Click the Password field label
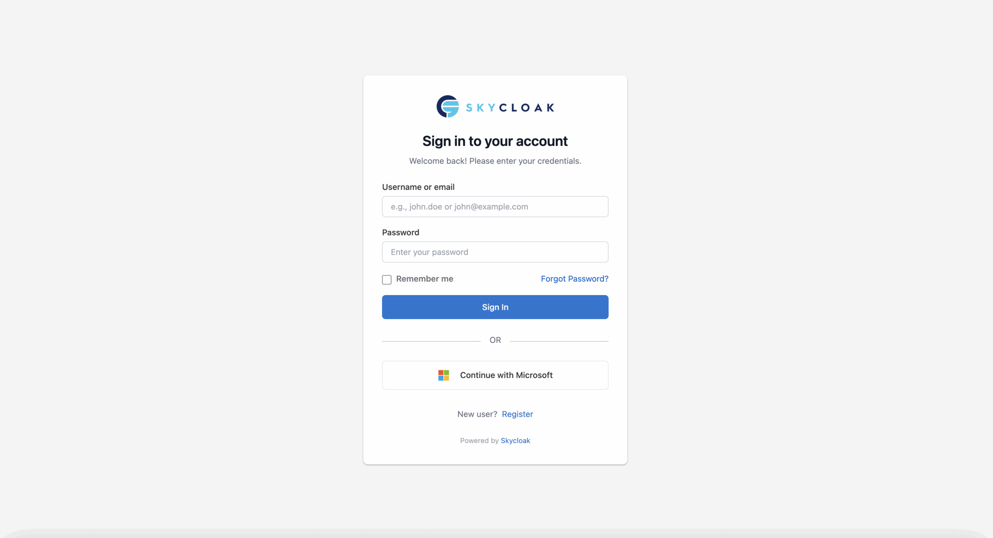 tap(401, 232)
